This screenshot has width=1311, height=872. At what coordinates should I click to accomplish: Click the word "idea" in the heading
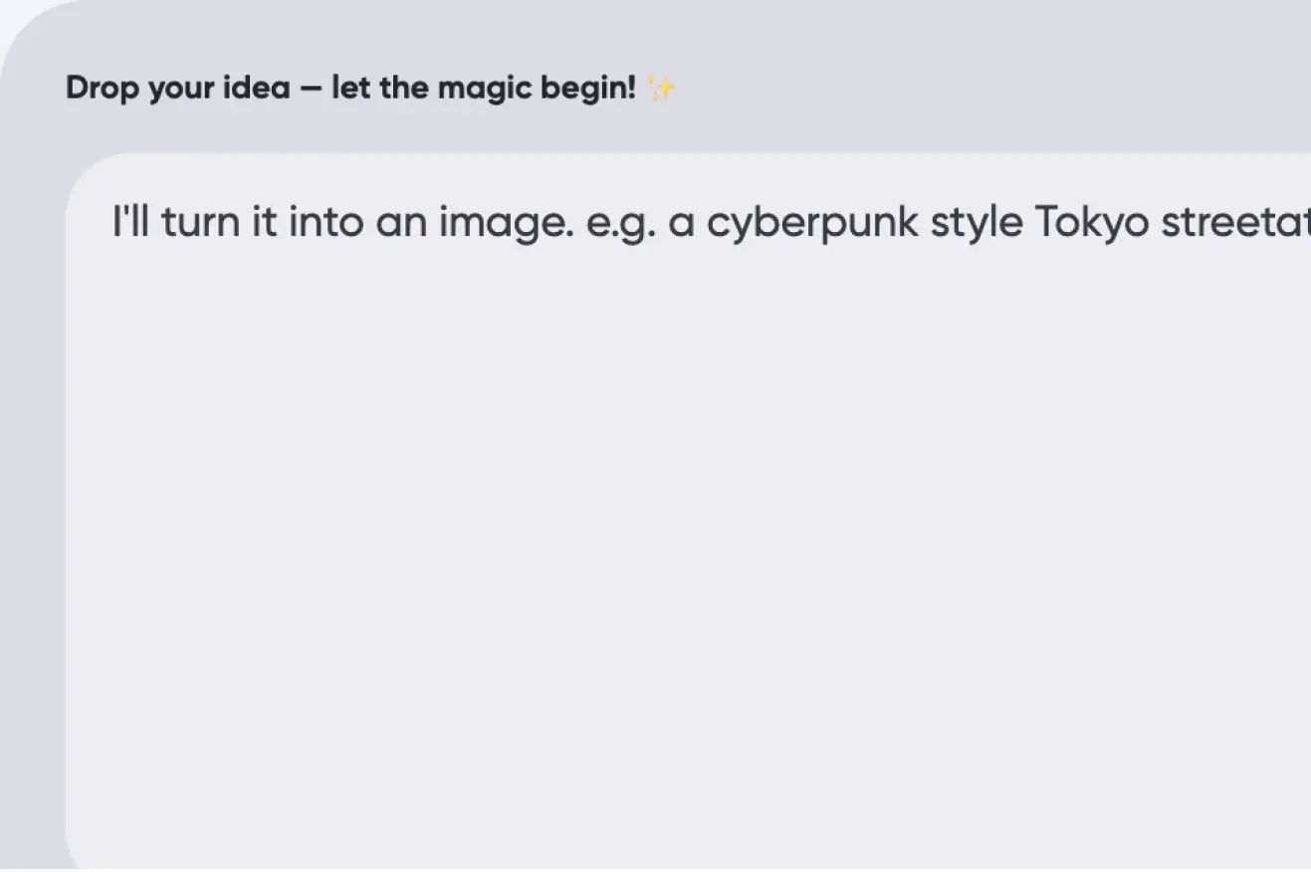[x=256, y=88]
